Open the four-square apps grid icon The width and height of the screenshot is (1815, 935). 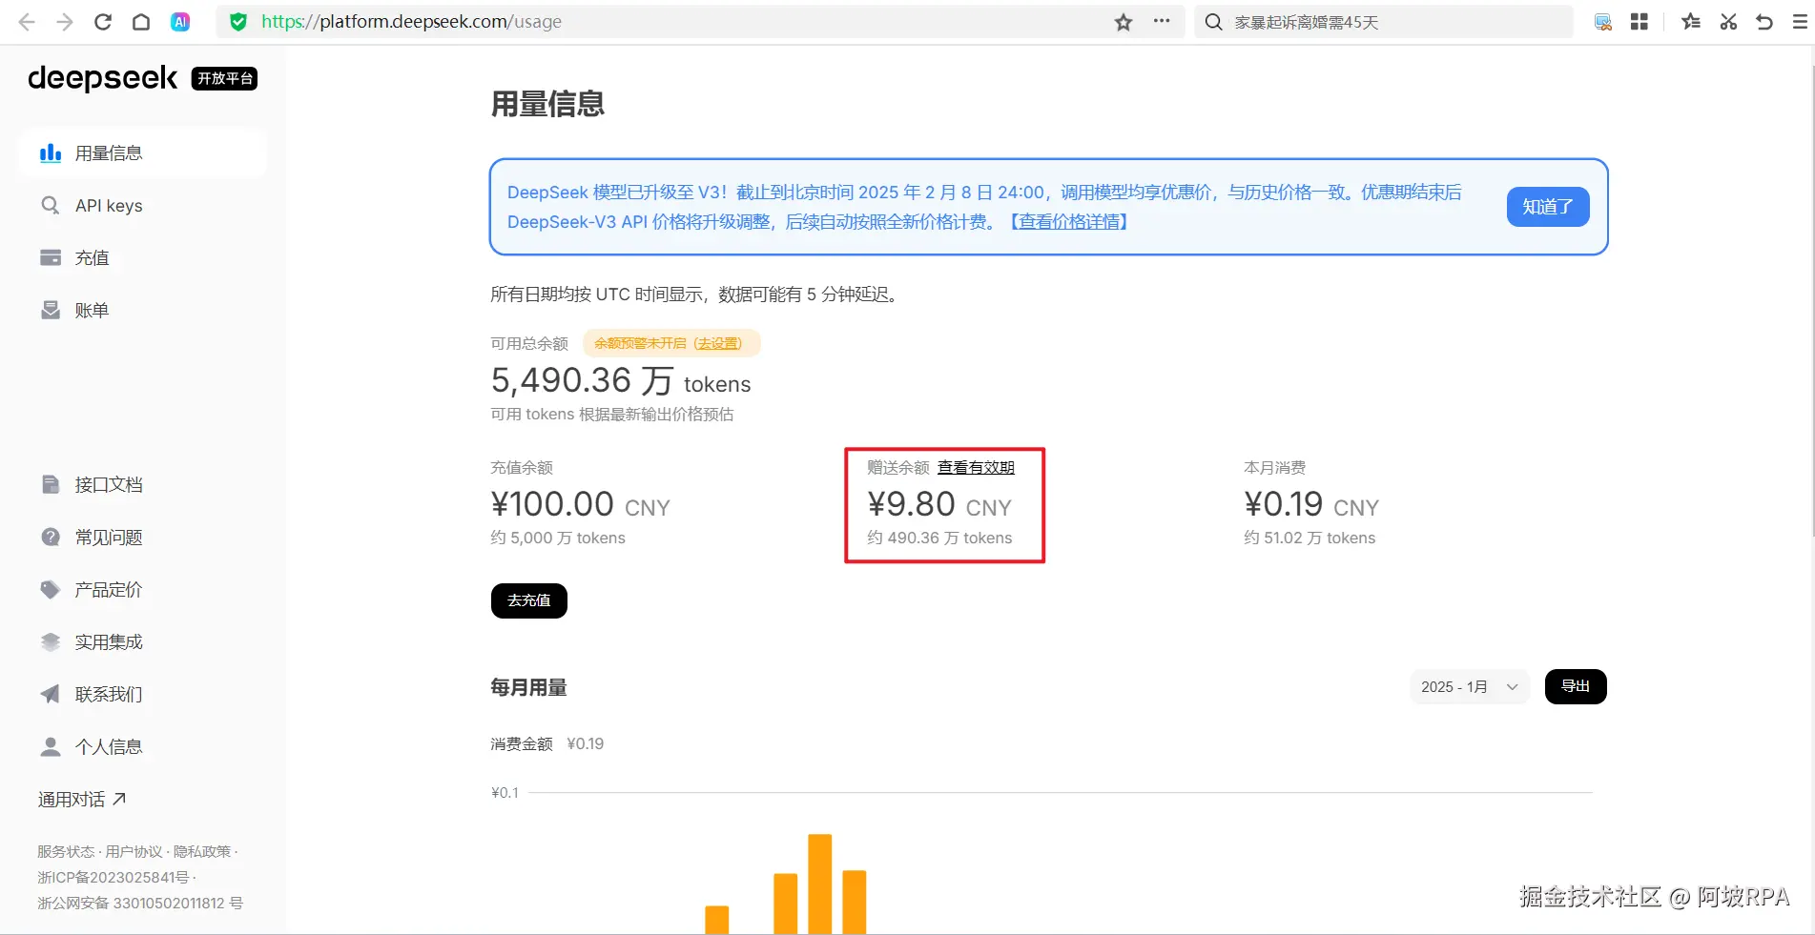click(x=1640, y=22)
